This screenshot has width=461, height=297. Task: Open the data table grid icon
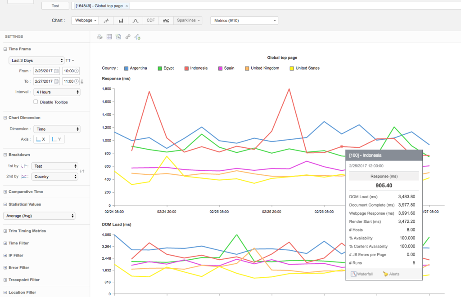pos(109,37)
